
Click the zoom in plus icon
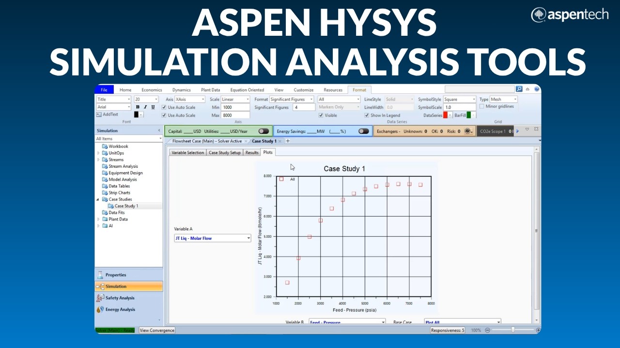pyautogui.click(x=538, y=330)
